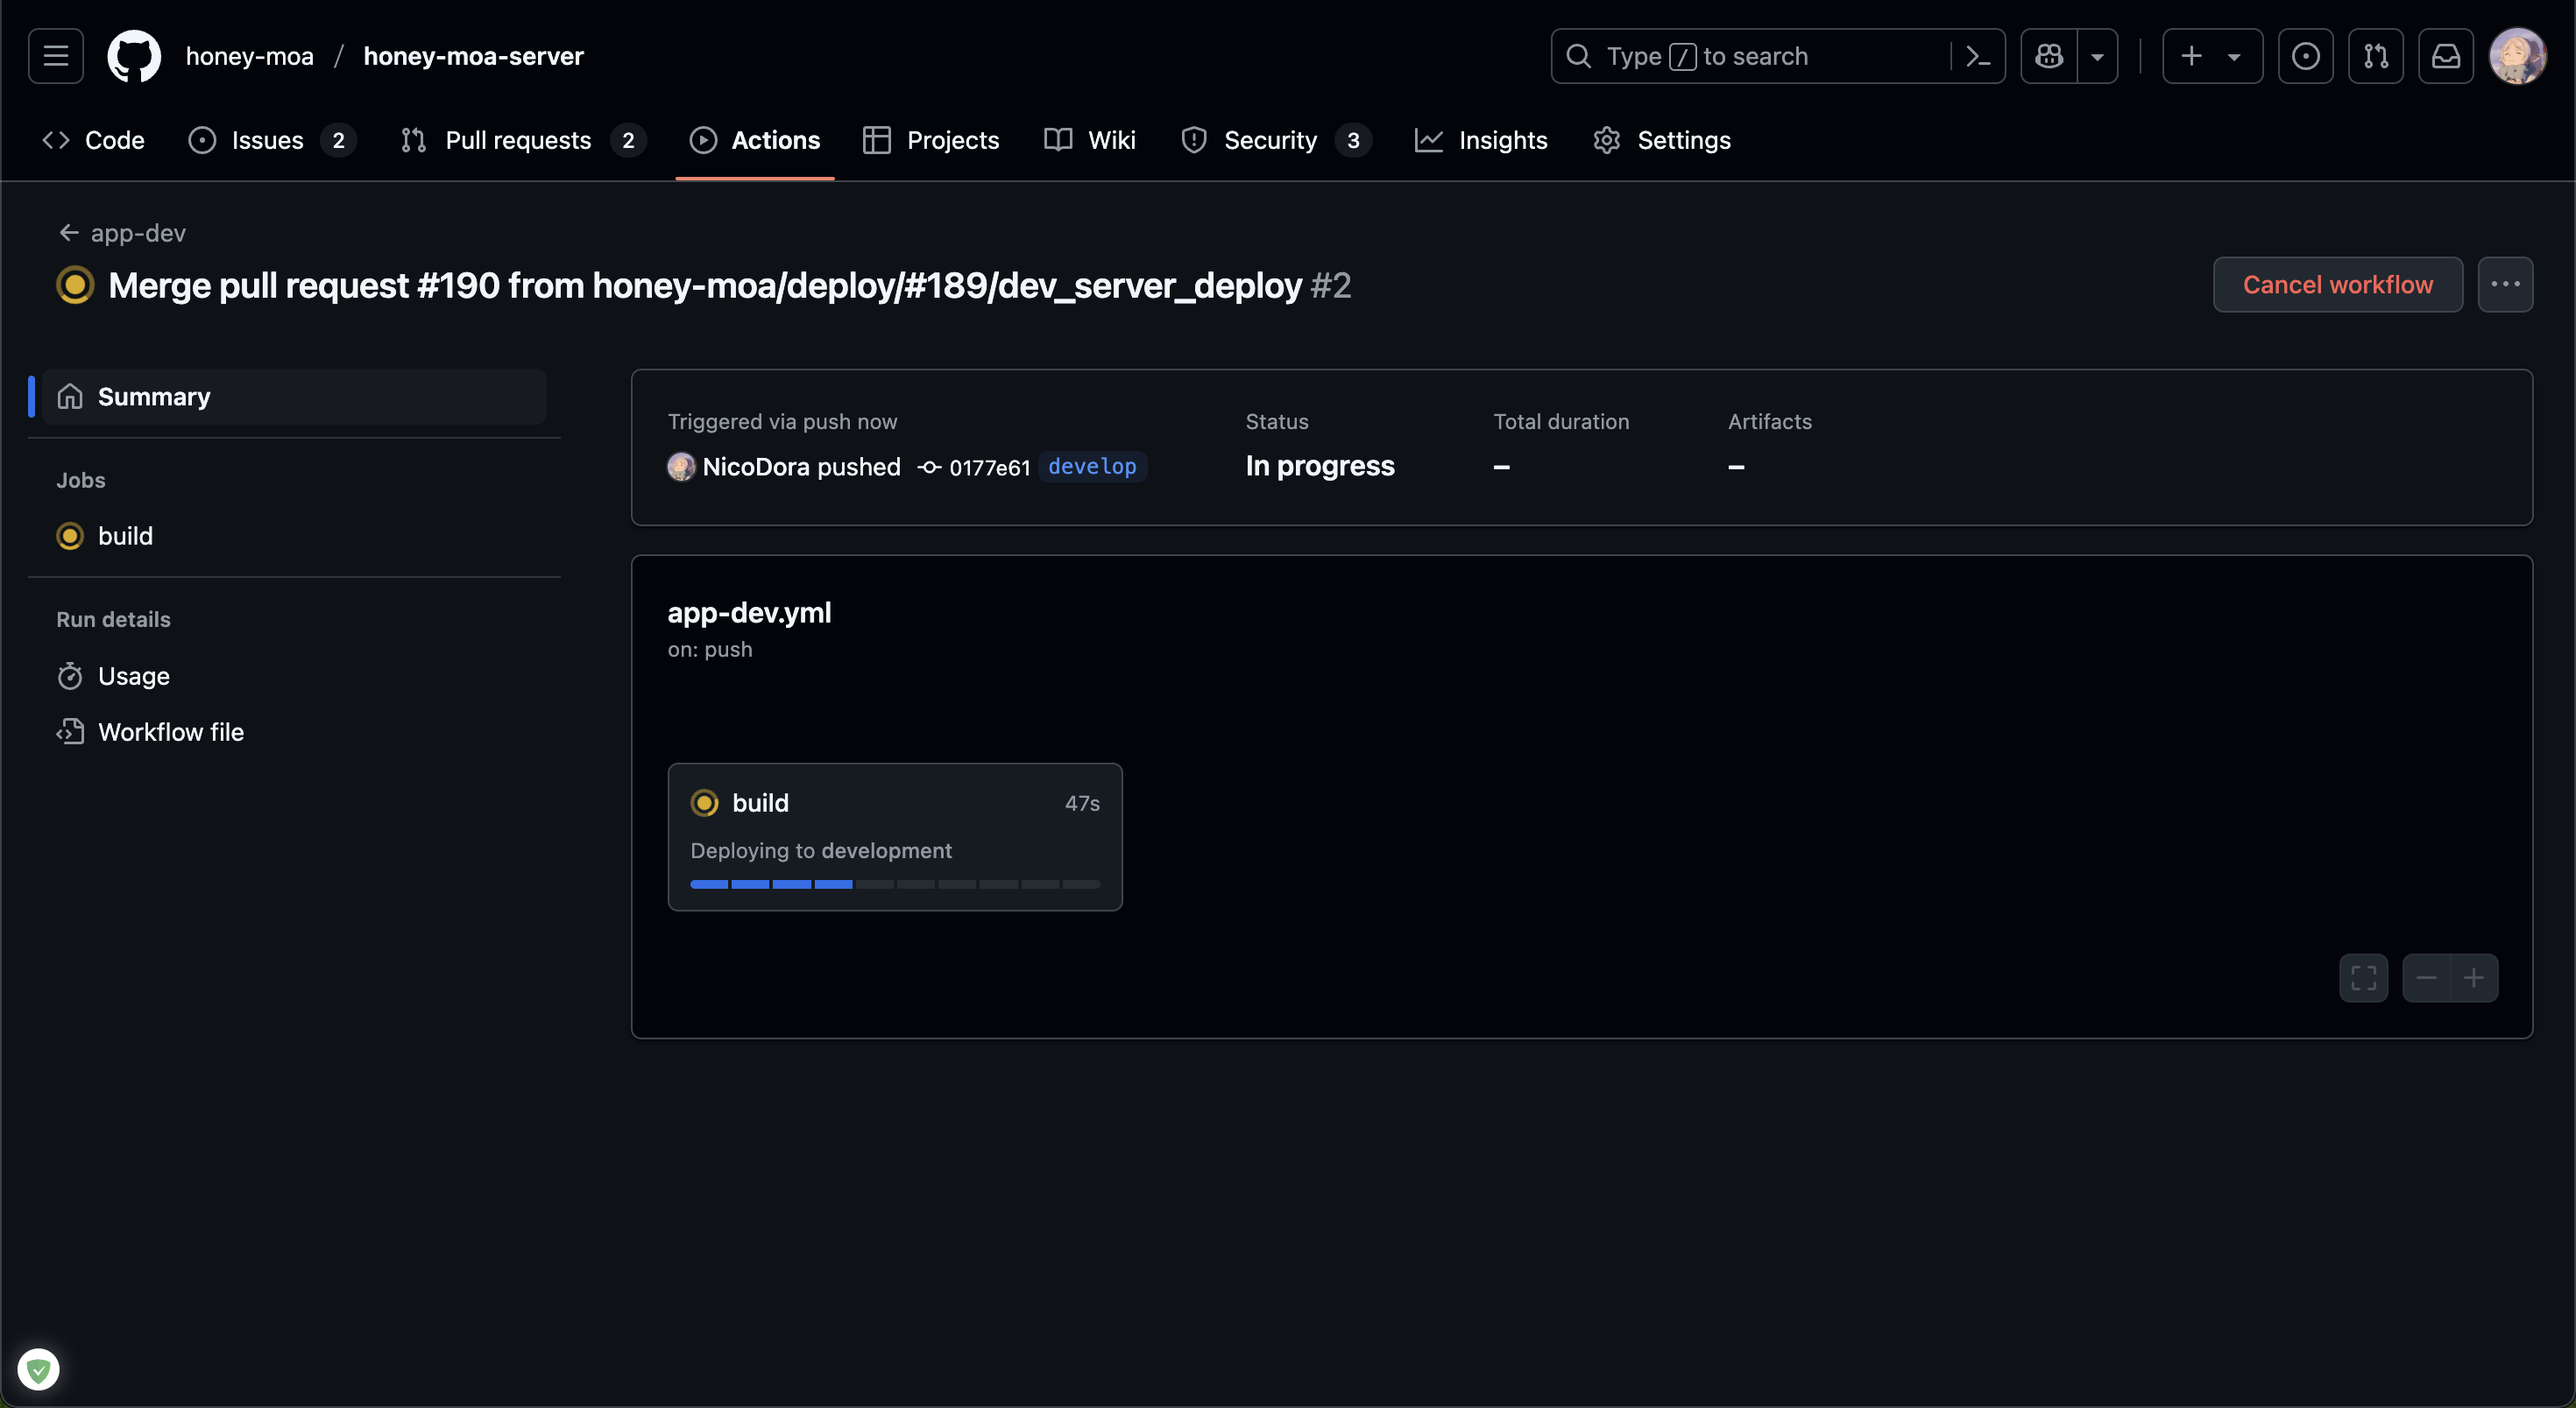The image size is (2576, 1408).
Task: Open the notifications inbox icon
Action: pos(2446,56)
